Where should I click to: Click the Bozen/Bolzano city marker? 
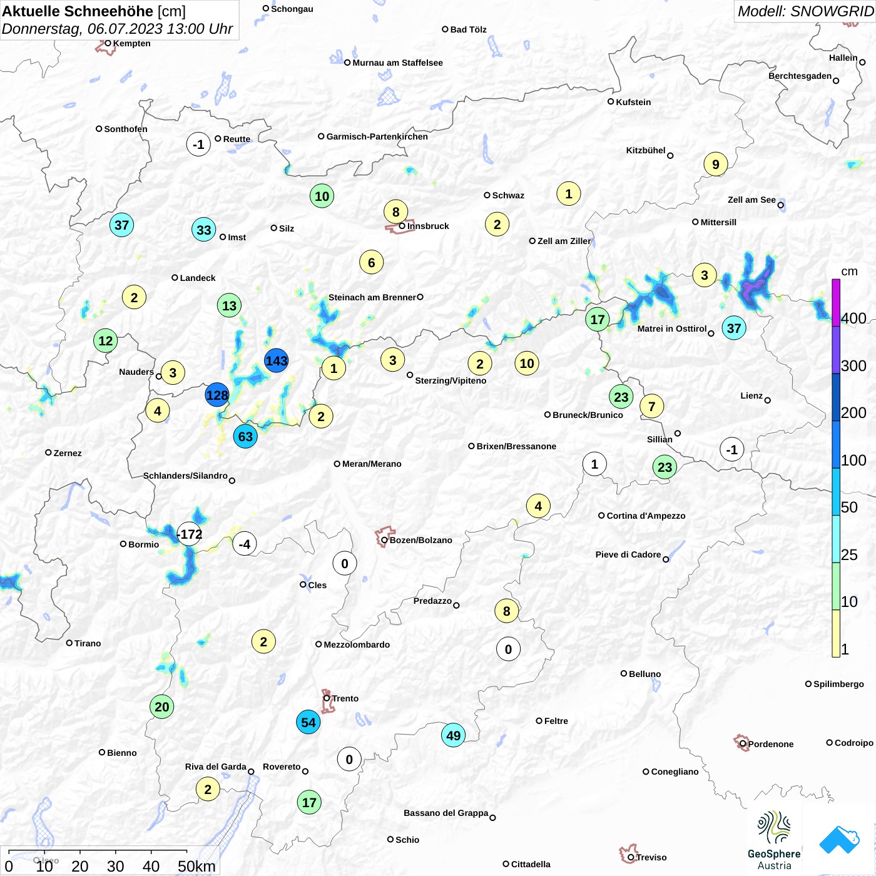click(x=384, y=540)
